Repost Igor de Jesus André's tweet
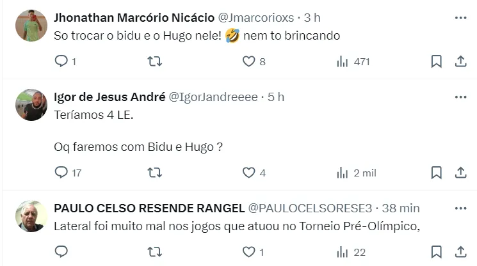The width and height of the screenshot is (477, 266). tap(156, 173)
